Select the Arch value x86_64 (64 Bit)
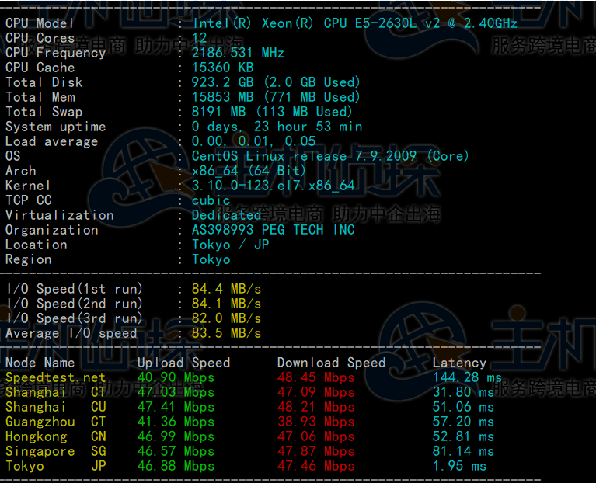 pyautogui.click(x=249, y=171)
